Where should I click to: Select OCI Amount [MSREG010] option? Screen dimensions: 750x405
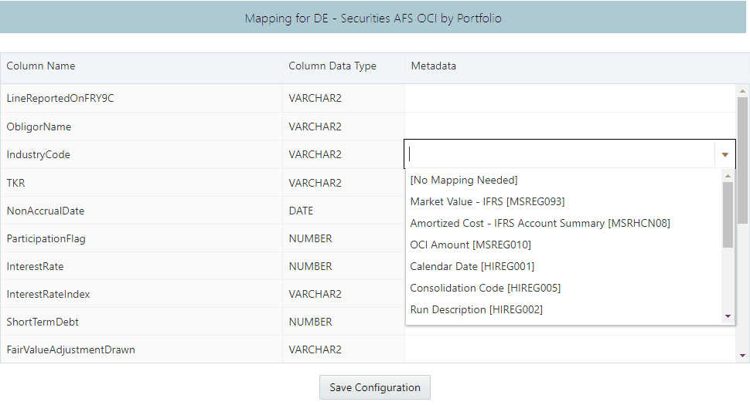[470, 245]
